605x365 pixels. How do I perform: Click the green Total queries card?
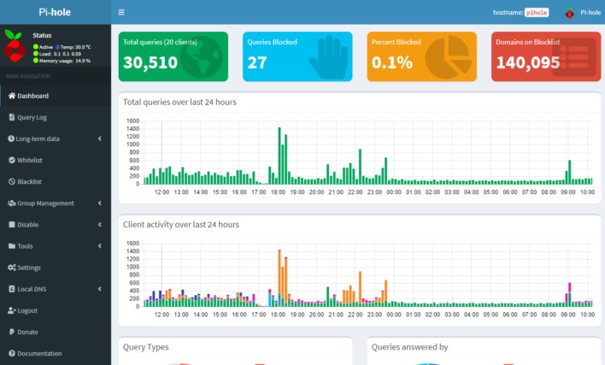(x=173, y=56)
